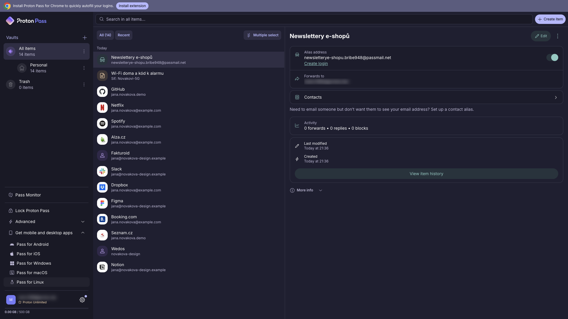
Task: Click the Slack item icon
Action: (102, 171)
